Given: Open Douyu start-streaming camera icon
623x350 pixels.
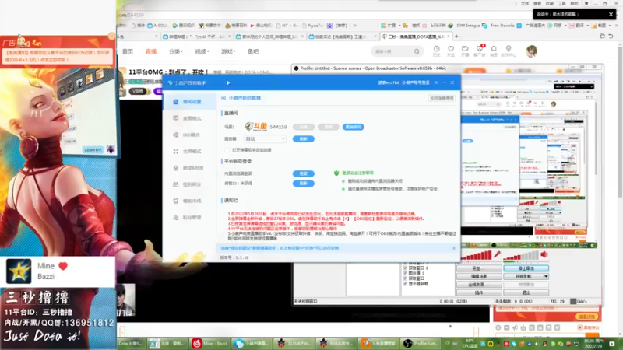Looking at the screenshot, I should click(x=465, y=51).
